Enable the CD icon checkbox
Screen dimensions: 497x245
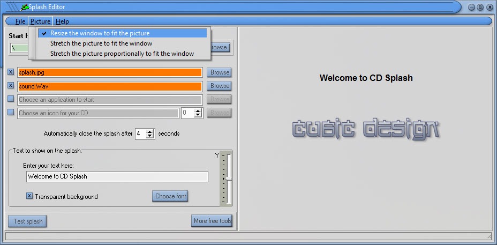point(11,113)
